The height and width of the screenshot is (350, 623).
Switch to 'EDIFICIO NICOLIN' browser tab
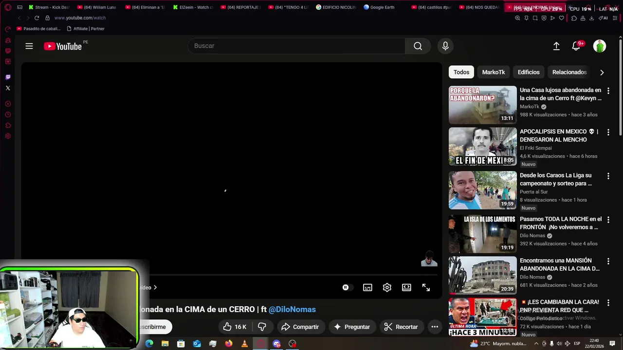336,7
